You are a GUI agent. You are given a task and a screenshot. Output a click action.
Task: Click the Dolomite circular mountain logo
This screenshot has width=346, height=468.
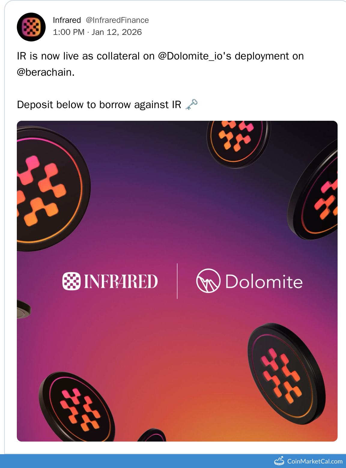click(x=208, y=281)
